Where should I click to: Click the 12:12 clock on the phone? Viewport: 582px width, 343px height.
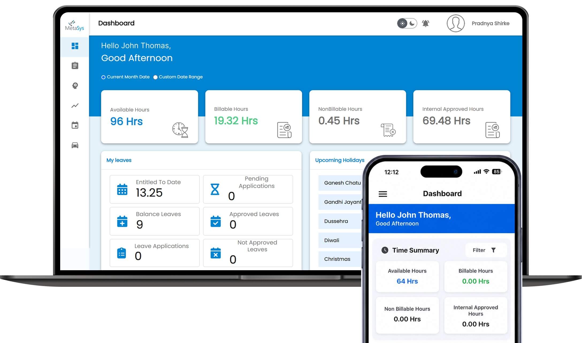[x=391, y=172]
